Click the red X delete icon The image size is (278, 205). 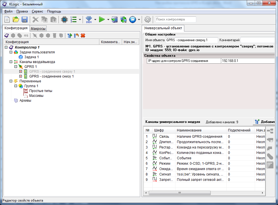83,35
